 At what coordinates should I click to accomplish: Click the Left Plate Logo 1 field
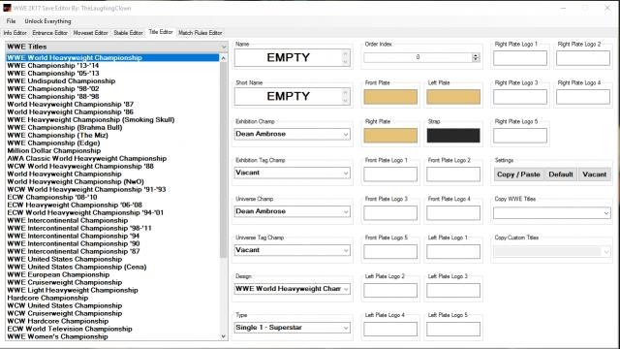453,252
